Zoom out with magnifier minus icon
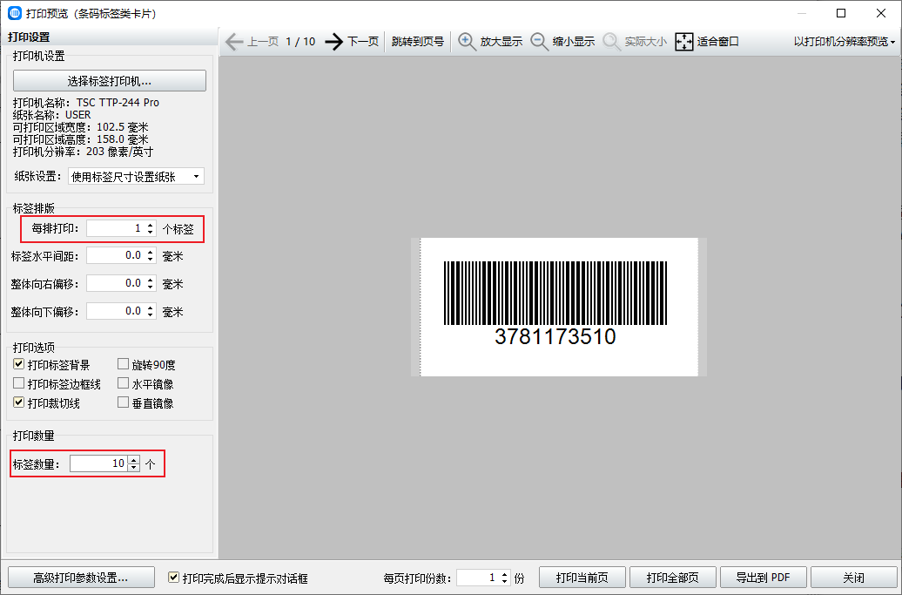Screen dimensions: 902x595 (539, 42)
